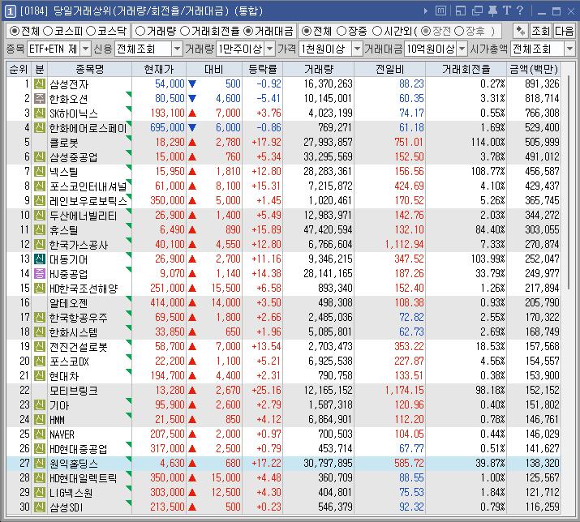The height and width of the screenshot is (522, 580).
Task: Open the 가격 1천원이상 dropdown
Action: (357, 49)
